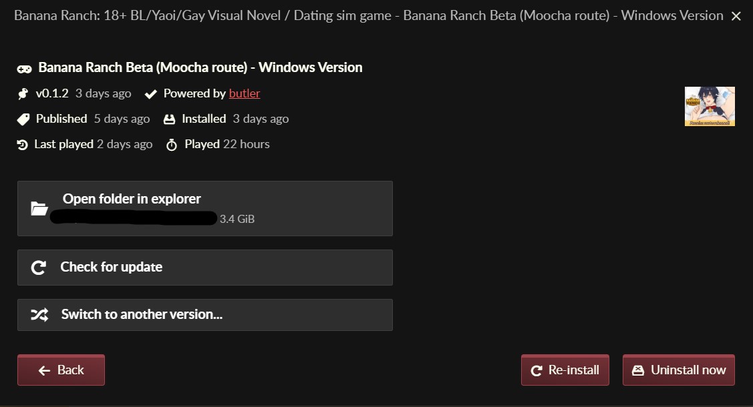Open folder in explorer
Screen dimensions: 753x407
(204, 208)
